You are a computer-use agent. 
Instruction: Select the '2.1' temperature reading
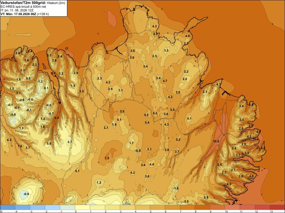106,128
